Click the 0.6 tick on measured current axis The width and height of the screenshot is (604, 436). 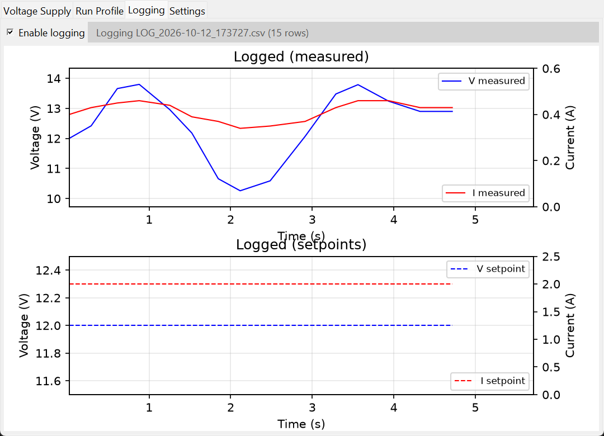(x=551, y=69)
